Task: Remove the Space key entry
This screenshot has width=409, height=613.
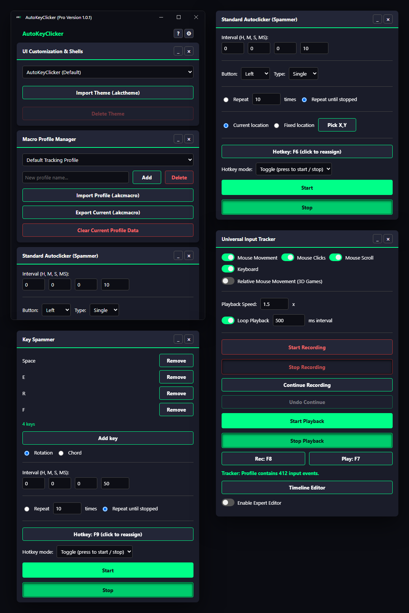Action: 176,361
